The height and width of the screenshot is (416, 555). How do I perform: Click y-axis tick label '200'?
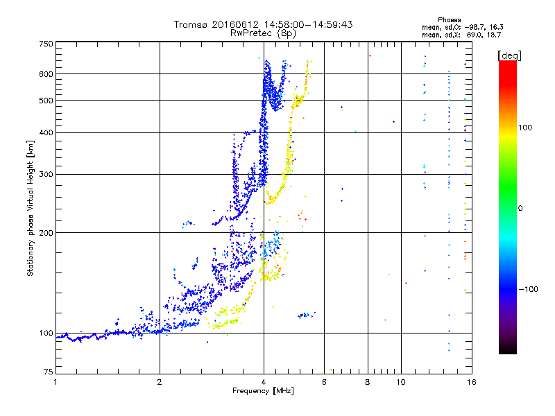pyautogui.click(x=46, y=233)
